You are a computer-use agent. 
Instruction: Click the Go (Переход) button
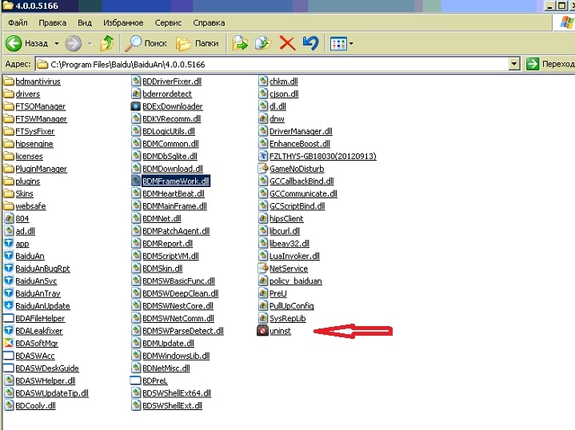tap(549, 64)
